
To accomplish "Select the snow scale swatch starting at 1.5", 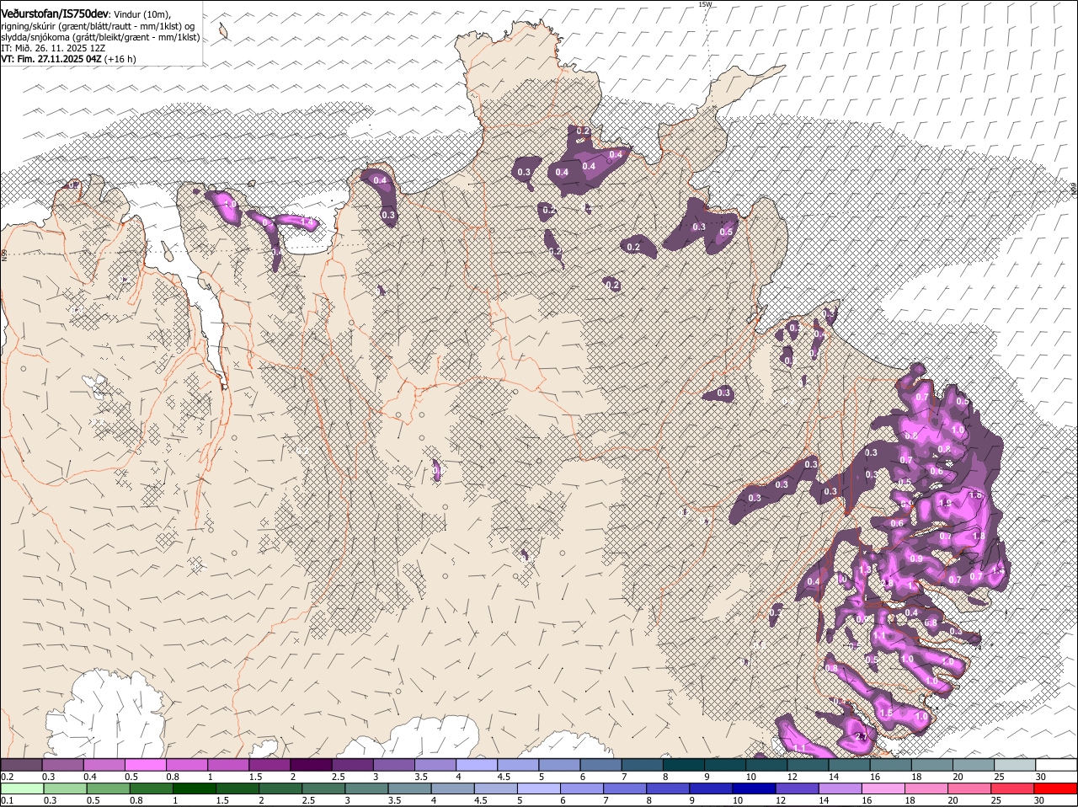I will tap(269, 765).
